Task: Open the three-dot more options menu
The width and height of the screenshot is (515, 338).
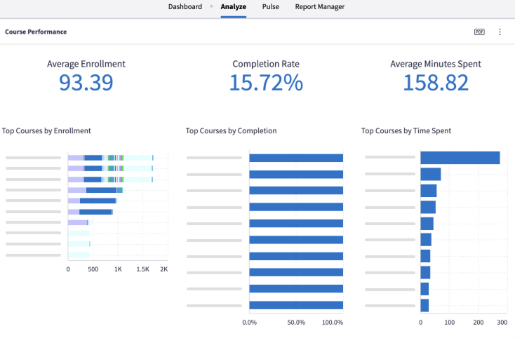Action: 500,32
